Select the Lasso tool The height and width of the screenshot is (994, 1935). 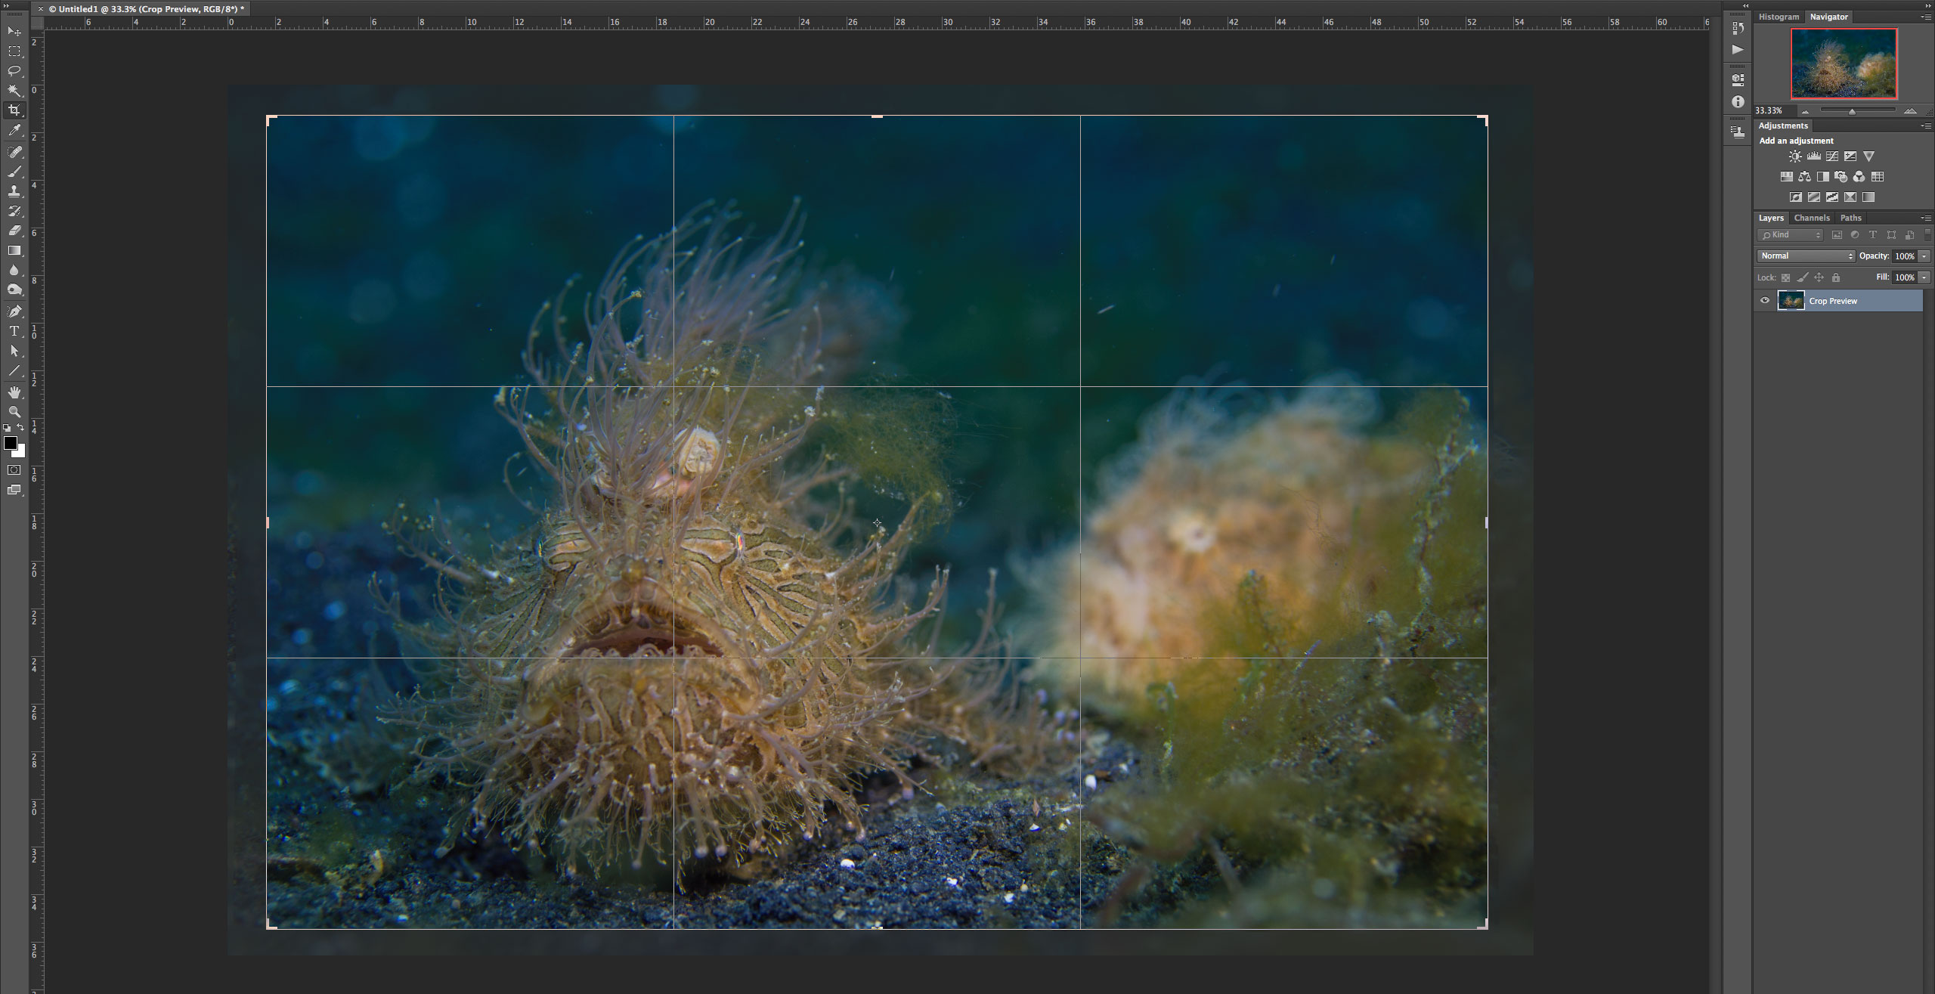tap(14, 71)
